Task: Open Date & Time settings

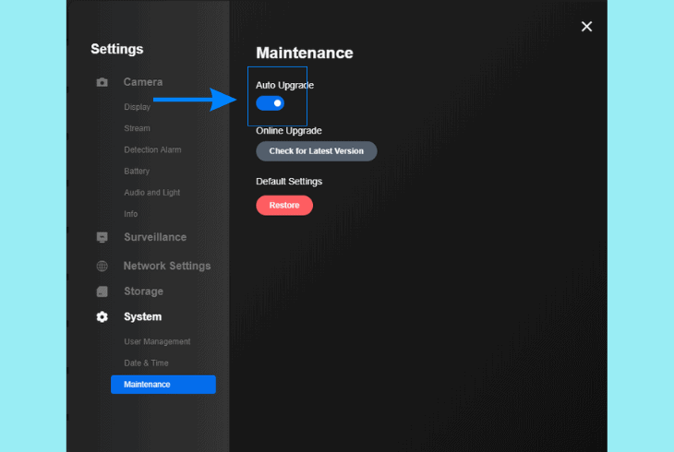Action: point(146,363)
